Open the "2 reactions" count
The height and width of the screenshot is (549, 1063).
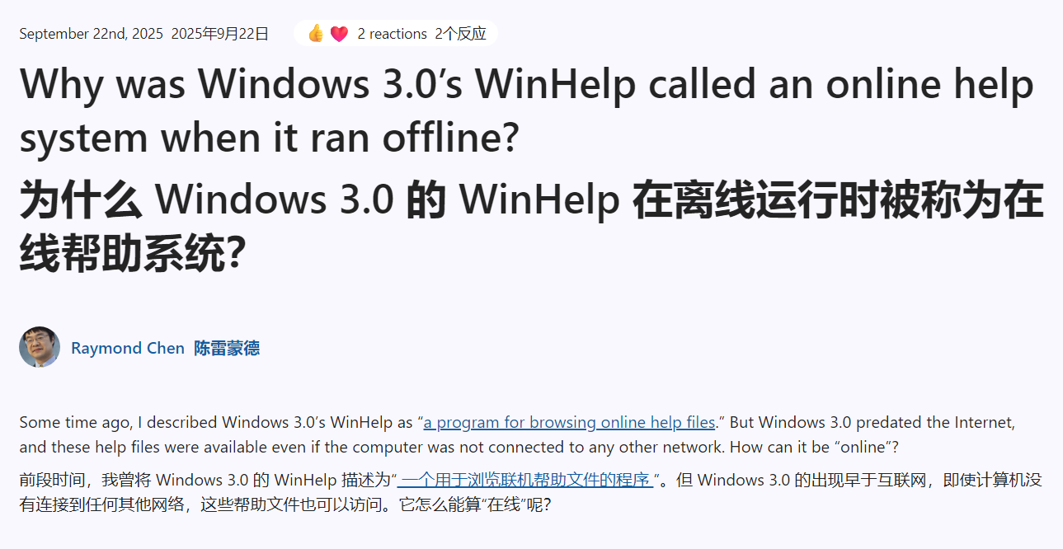tap(392, 34)
